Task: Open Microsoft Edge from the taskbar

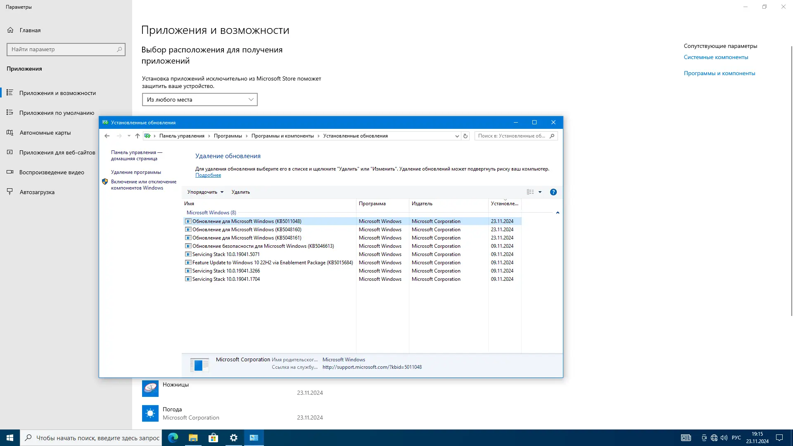Action: pos(173,438)
